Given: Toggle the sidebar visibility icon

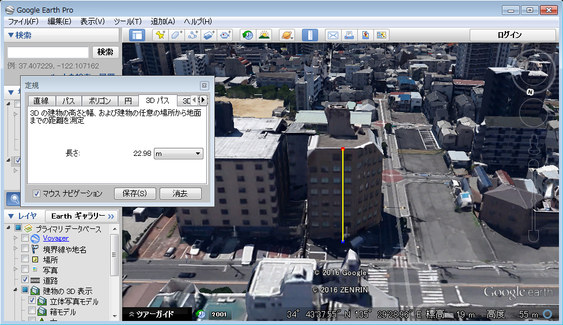Looking at the screenshot, I should [x=137, y=35].
